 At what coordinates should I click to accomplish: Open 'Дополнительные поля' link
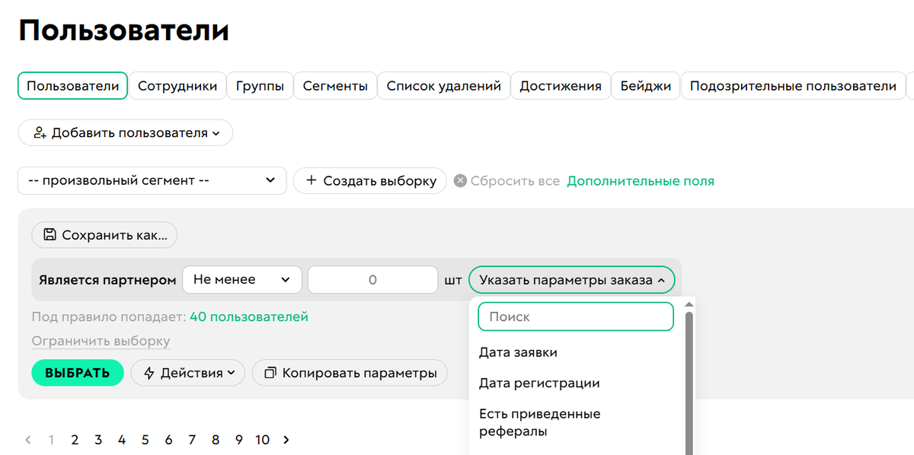(640, 180)
